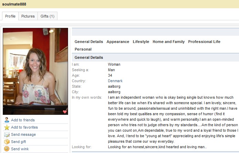The height and width of the screenshot is (153, 239).
Task: Jump to the General Details section link
Action: click(x=89, y=42)
